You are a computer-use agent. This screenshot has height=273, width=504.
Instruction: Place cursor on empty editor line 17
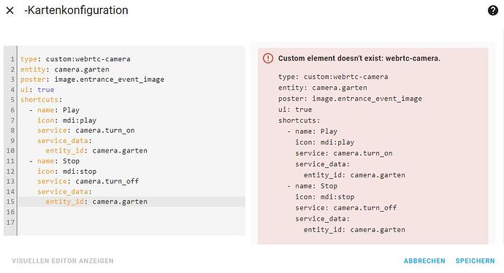click(131, 222)
